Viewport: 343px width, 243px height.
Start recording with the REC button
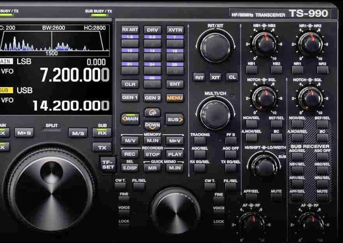pyautogui.click(x=130, y=154)
